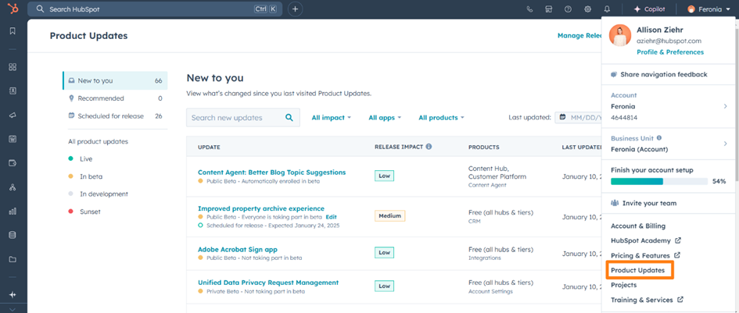This screenshot has height=313, width=739.
Task: Open the Bookmarks icon in sidebar
Action: coord(13,31)
